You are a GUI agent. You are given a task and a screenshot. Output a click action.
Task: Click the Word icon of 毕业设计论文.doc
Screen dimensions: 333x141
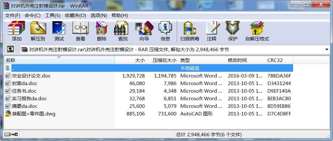tap(8, 76)
